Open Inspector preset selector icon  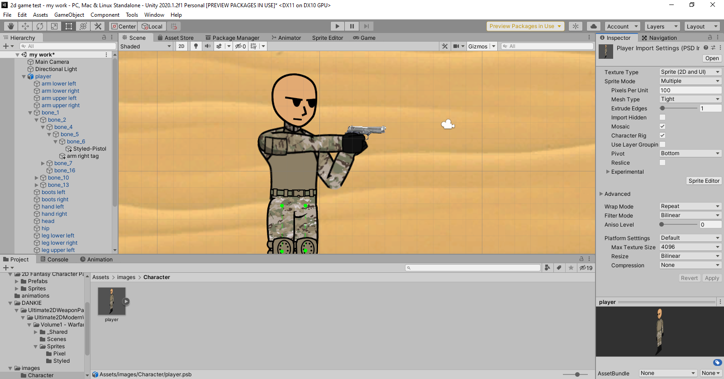click(713, 47)
